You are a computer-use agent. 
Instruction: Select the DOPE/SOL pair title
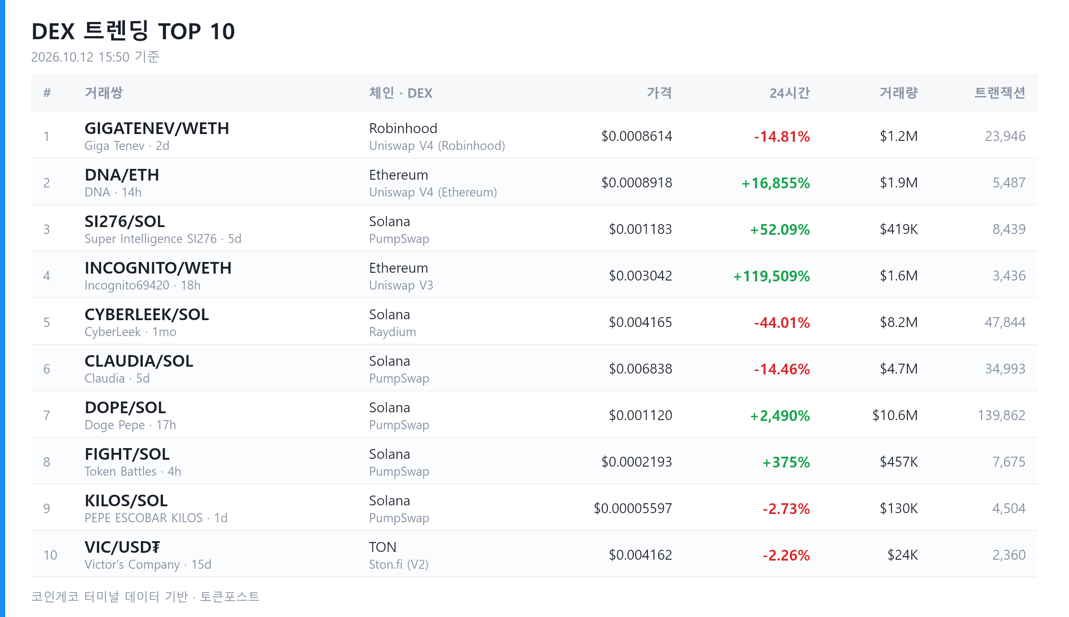(125, 408)
